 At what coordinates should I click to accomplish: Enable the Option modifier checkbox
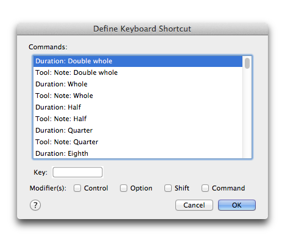click(x=124, y=188)
